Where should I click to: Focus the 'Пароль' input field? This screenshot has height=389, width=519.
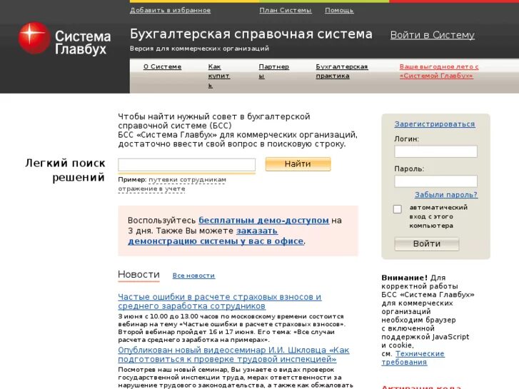435,181
